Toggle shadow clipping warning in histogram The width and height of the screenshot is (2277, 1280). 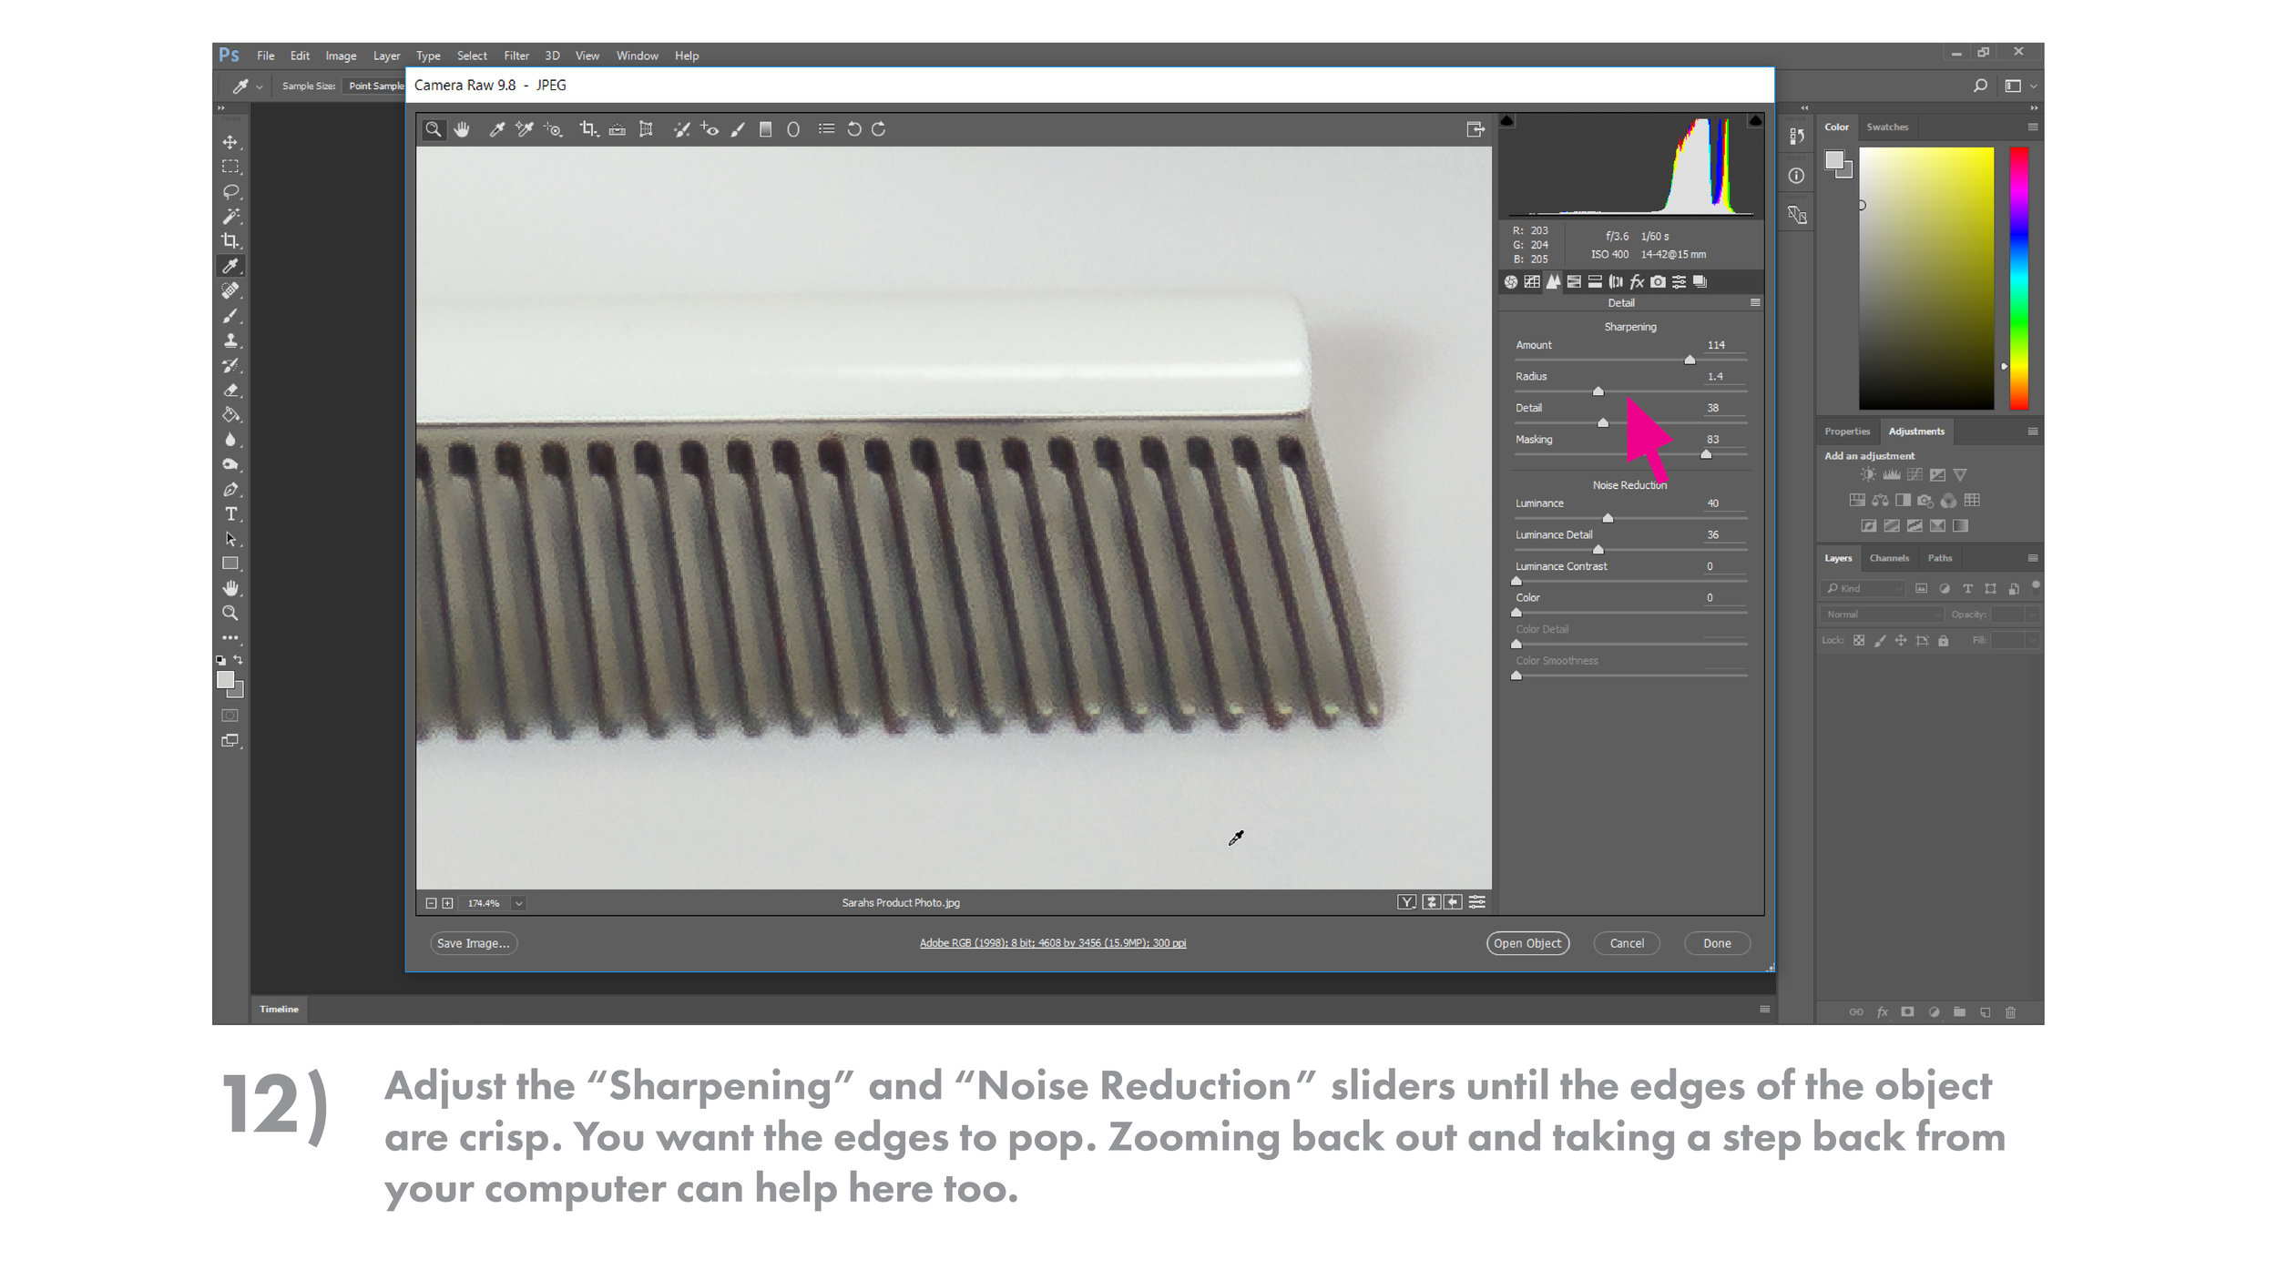1507,120
